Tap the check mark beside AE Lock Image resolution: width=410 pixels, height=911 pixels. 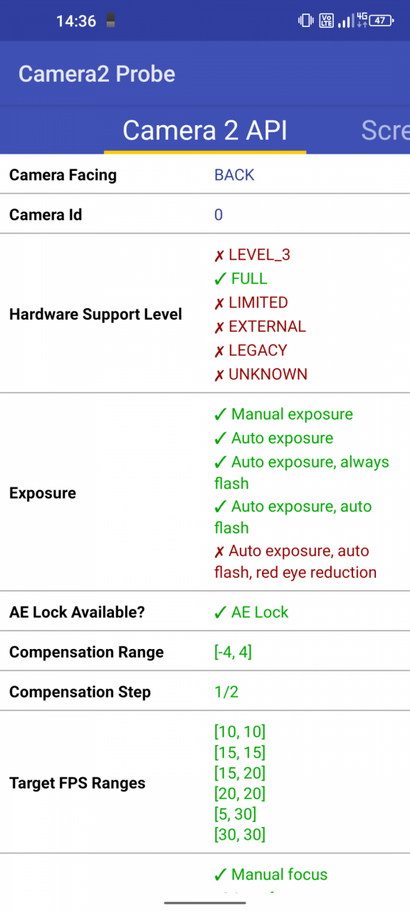pos(221,612)
